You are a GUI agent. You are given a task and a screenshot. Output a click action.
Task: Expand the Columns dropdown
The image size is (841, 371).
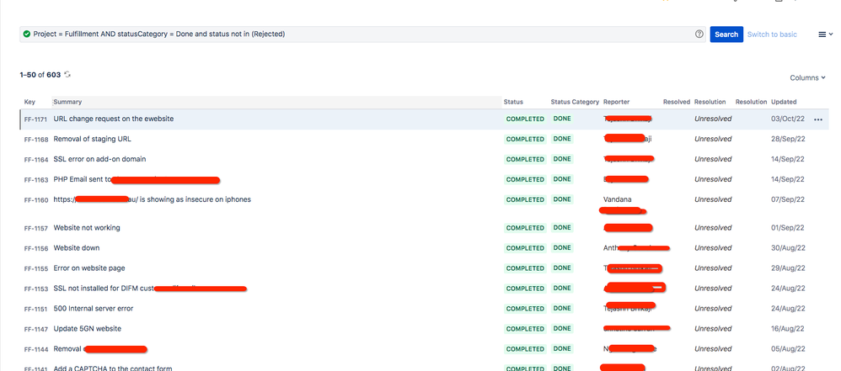click(x=808, y=77)
